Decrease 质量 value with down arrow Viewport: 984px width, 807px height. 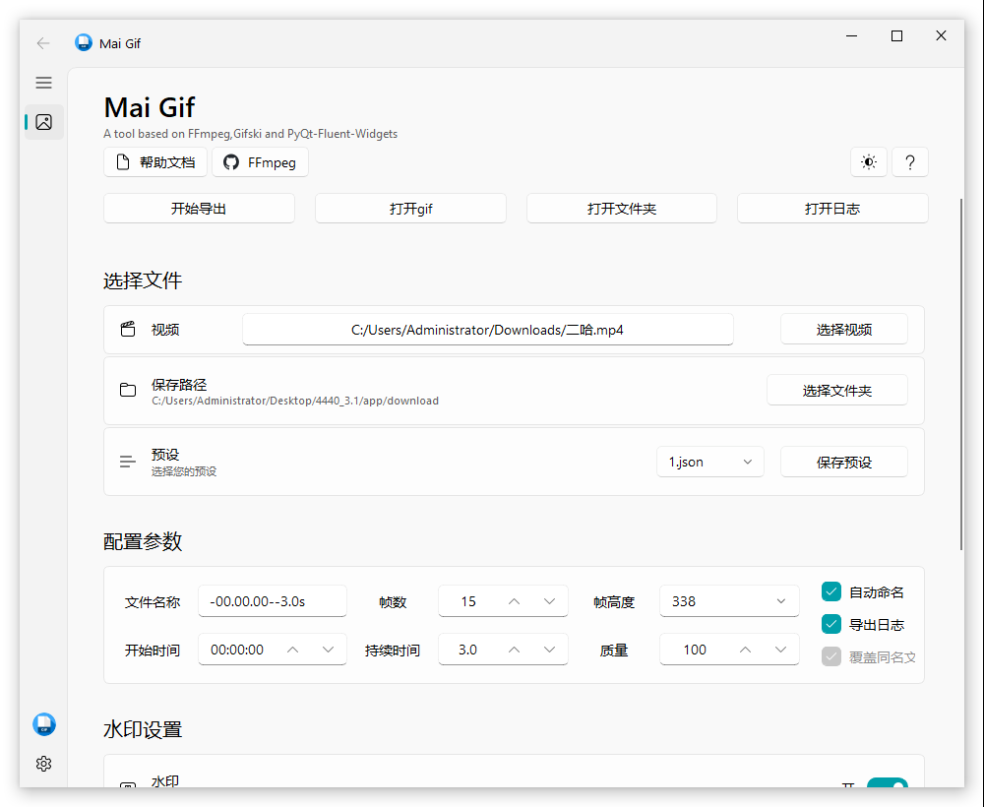coord(780,650)
